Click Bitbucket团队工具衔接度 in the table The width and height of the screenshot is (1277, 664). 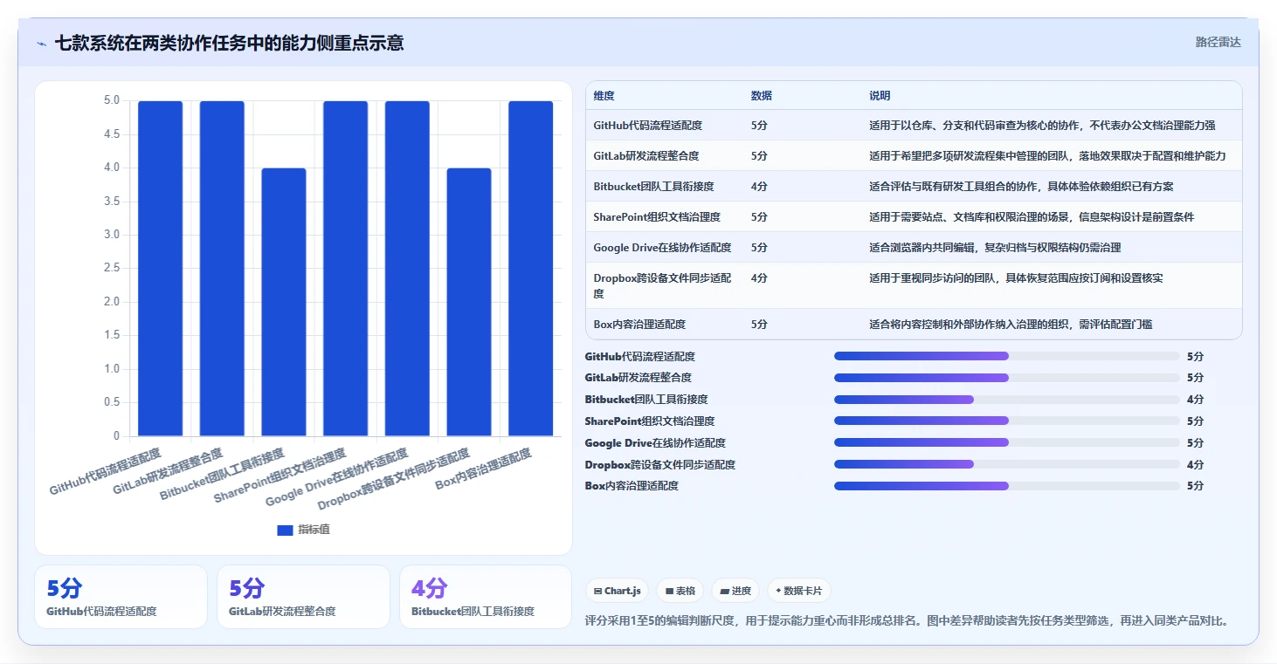click(653, 187)
